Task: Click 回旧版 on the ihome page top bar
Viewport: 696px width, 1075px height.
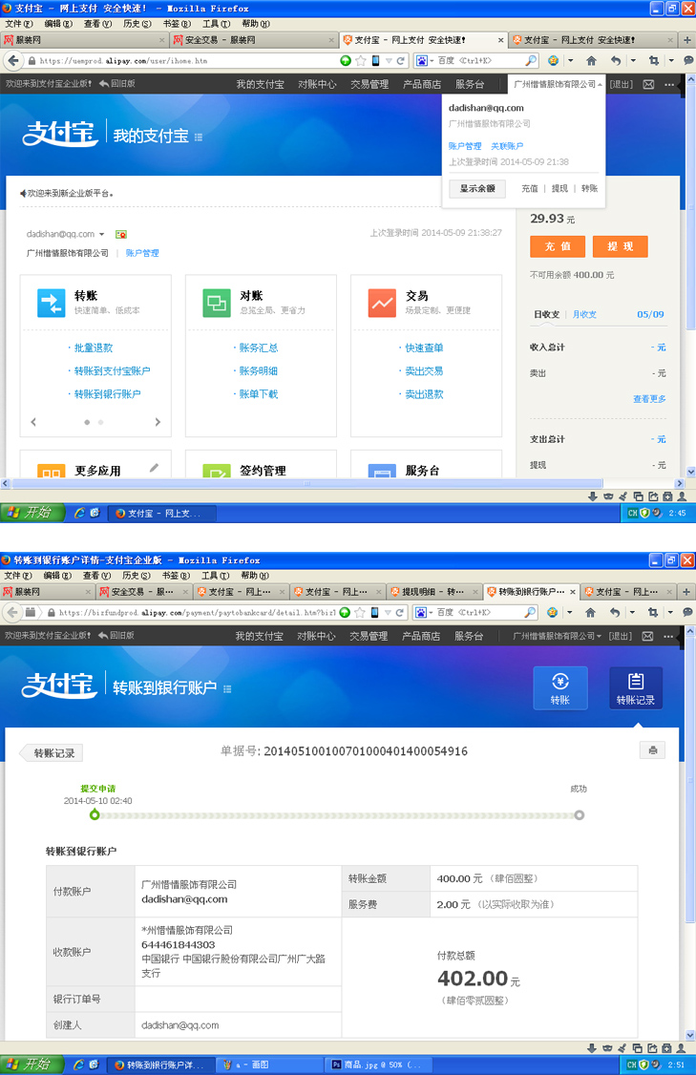Action: pyautogui.click(x=117, y=84)
